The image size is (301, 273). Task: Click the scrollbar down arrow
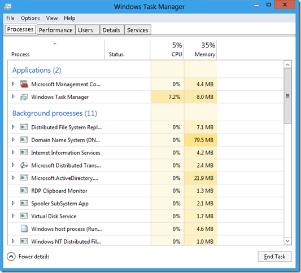point(287,241)
